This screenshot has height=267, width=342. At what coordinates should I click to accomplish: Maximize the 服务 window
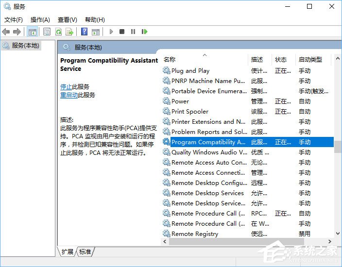point(309,6)
